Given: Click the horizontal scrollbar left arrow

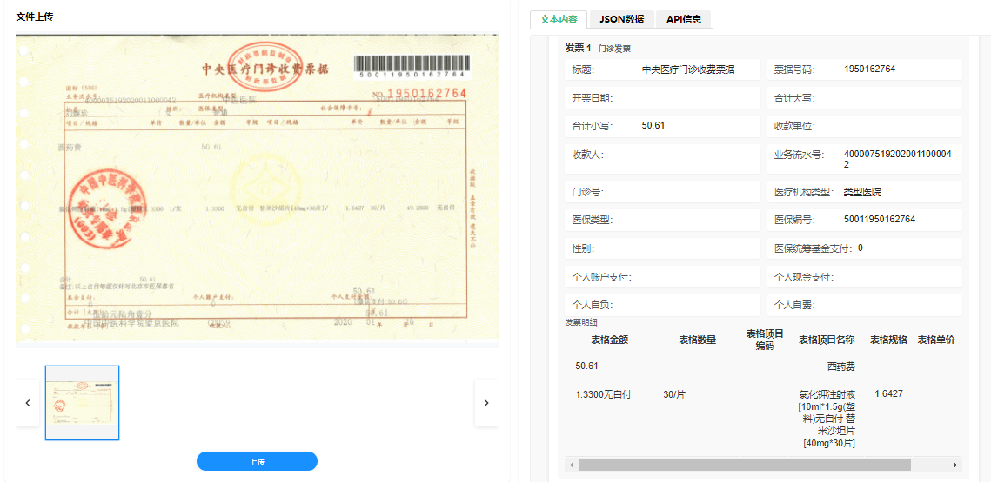Looking at the screenshot, I should click(573, 465).
